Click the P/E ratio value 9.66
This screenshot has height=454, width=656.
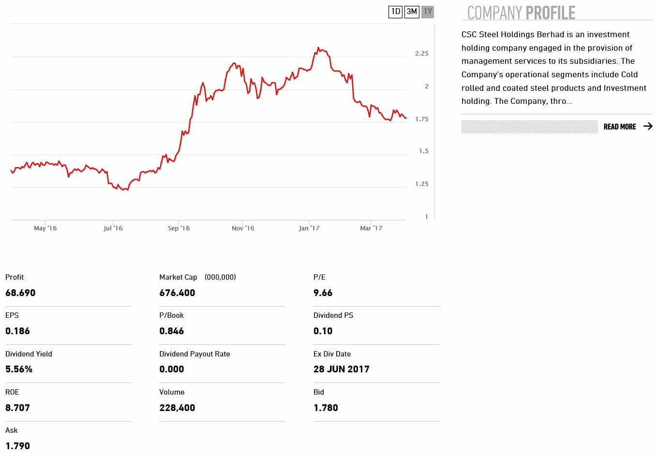point(323,293)
